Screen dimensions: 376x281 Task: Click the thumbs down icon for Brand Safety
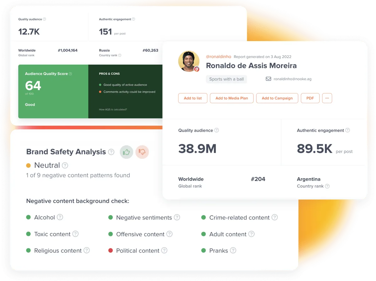142,152
